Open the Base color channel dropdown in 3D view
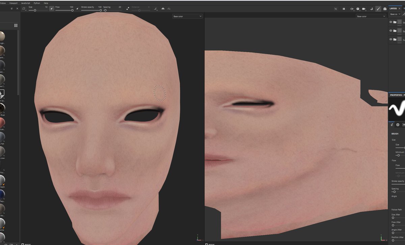The height and width of the screenshot is (245, 405). pos(187,16)
